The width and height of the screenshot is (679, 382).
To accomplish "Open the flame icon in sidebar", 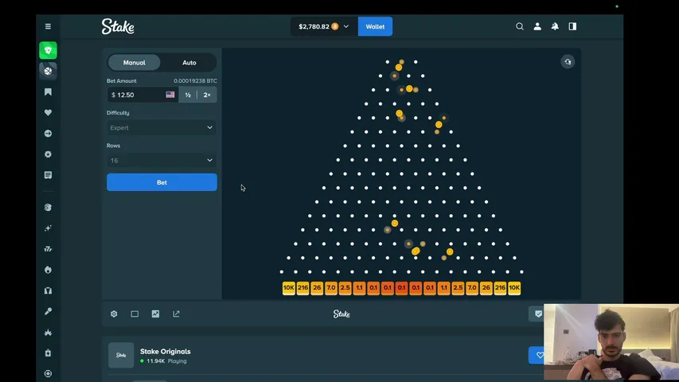I will pyautogui.click(x=48, y=270).
